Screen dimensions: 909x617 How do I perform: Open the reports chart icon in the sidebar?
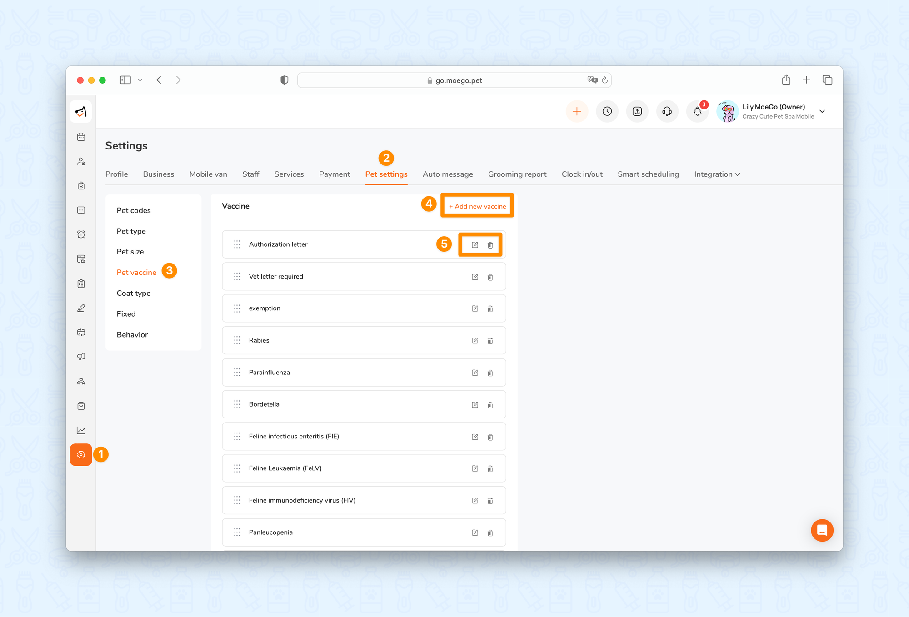coord(81,430)
